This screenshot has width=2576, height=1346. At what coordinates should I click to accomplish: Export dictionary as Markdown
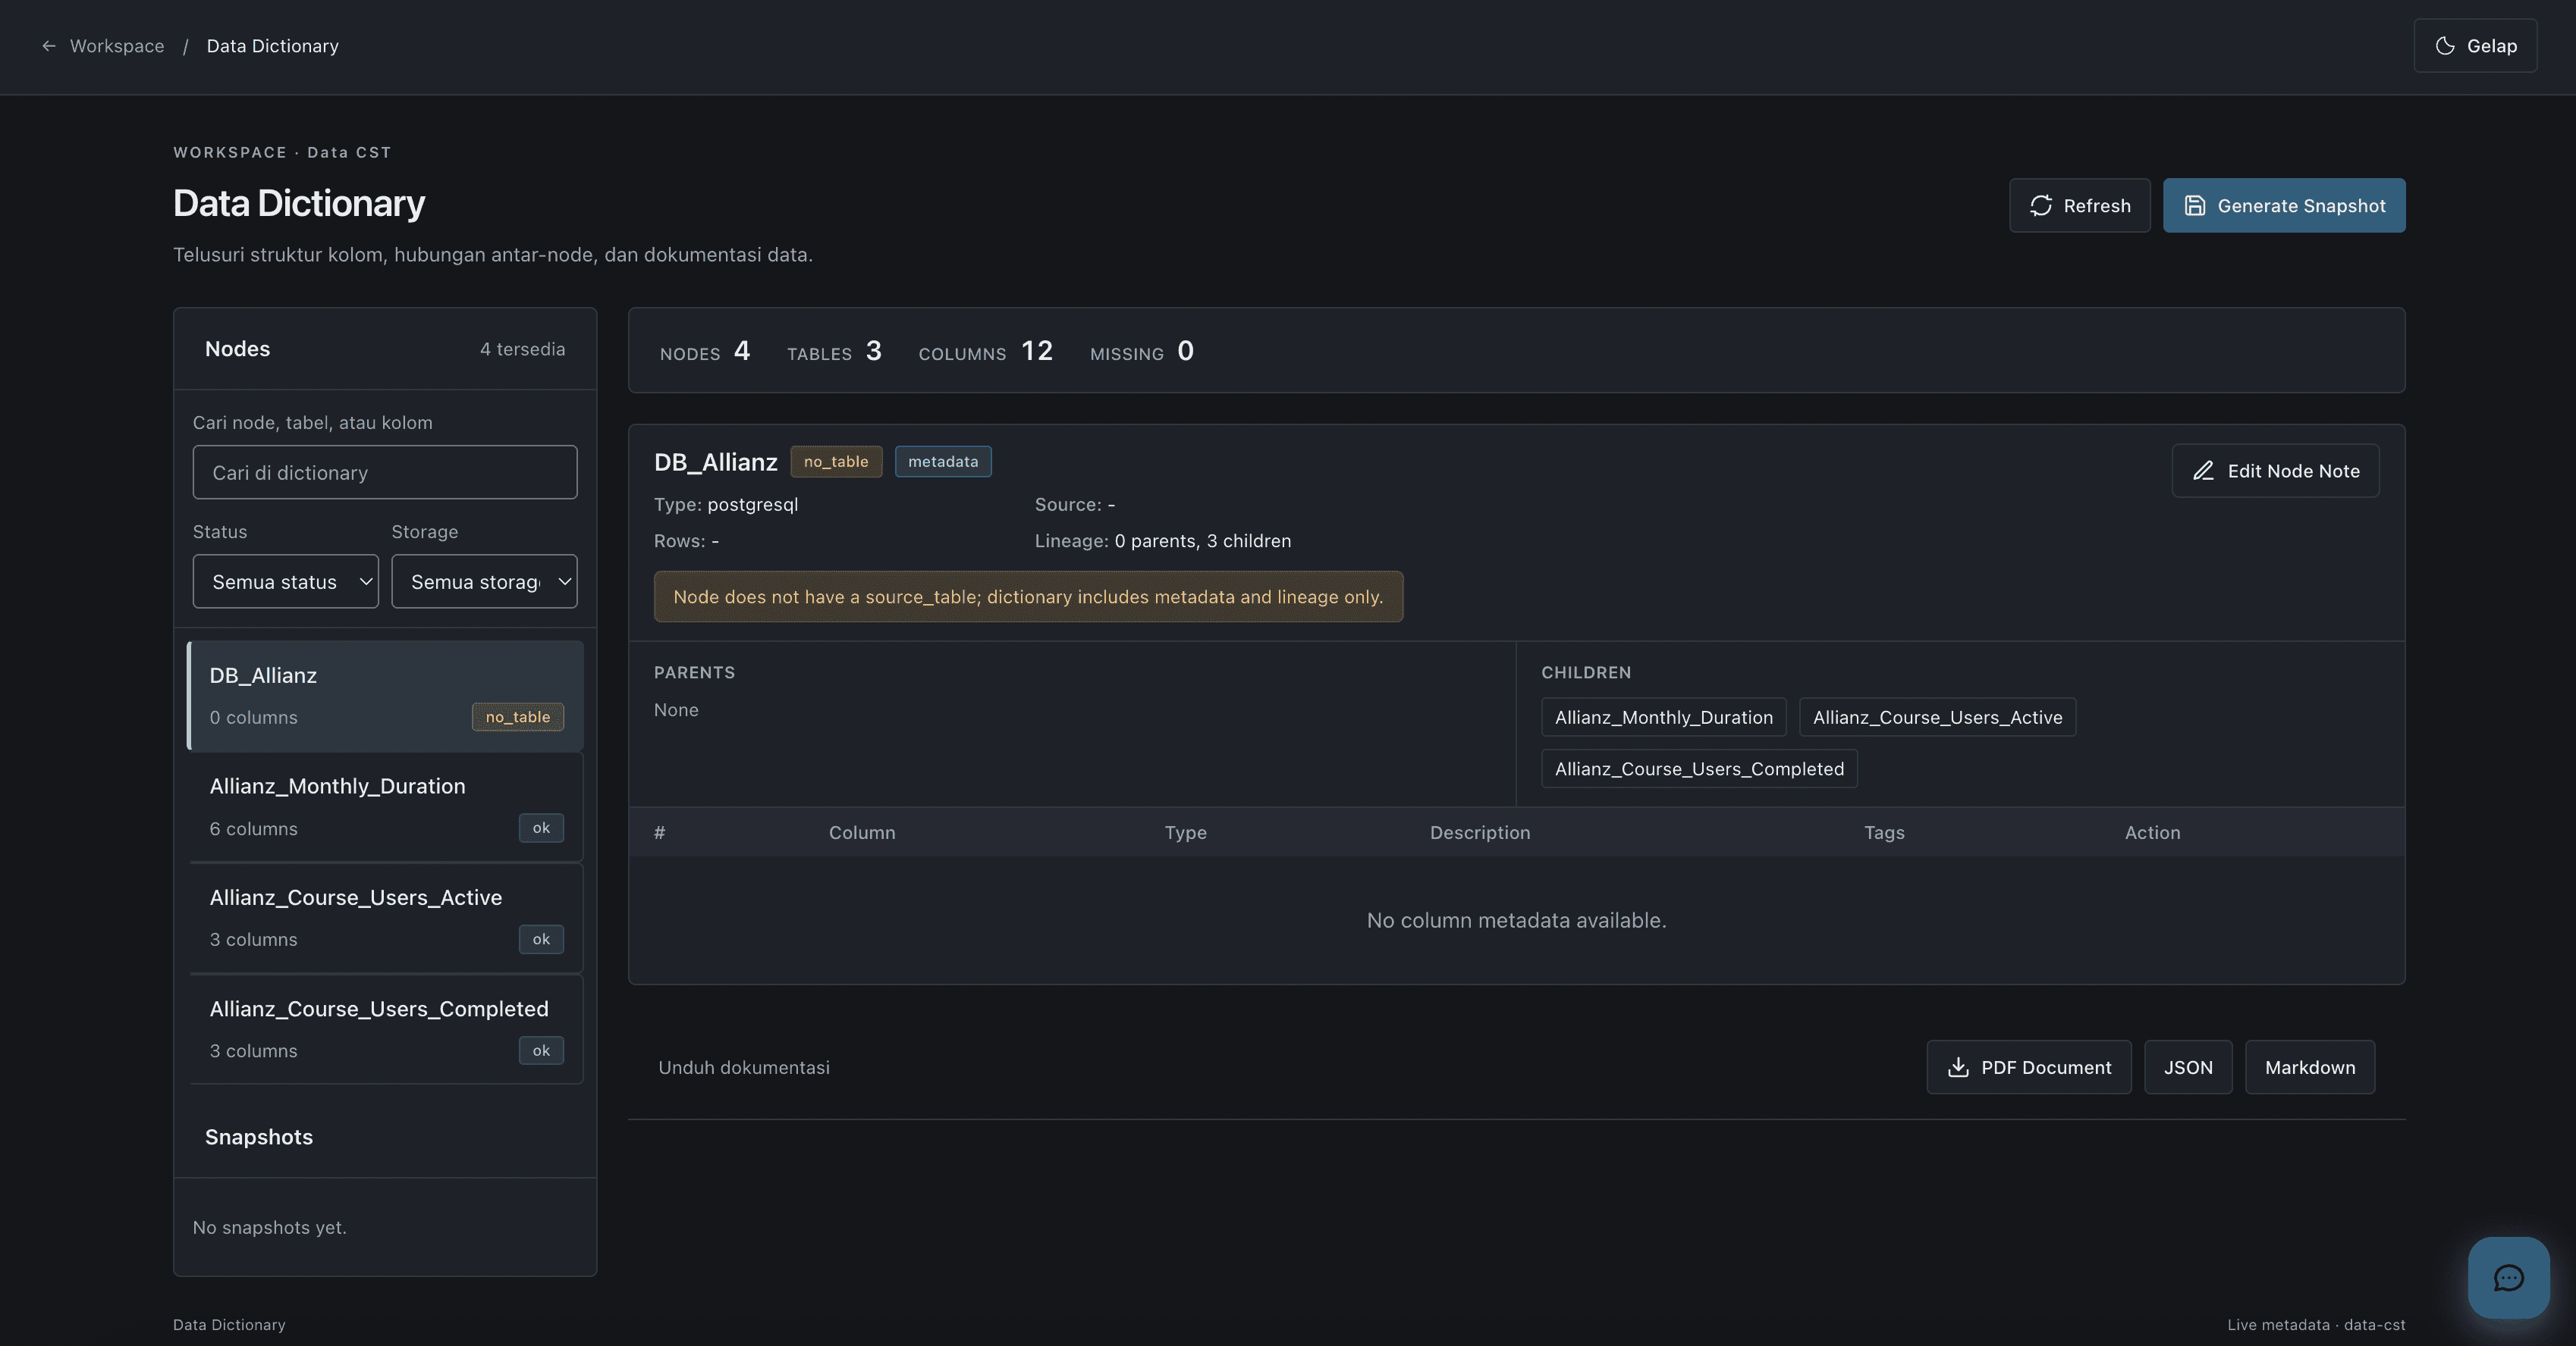[2310, 1067]
